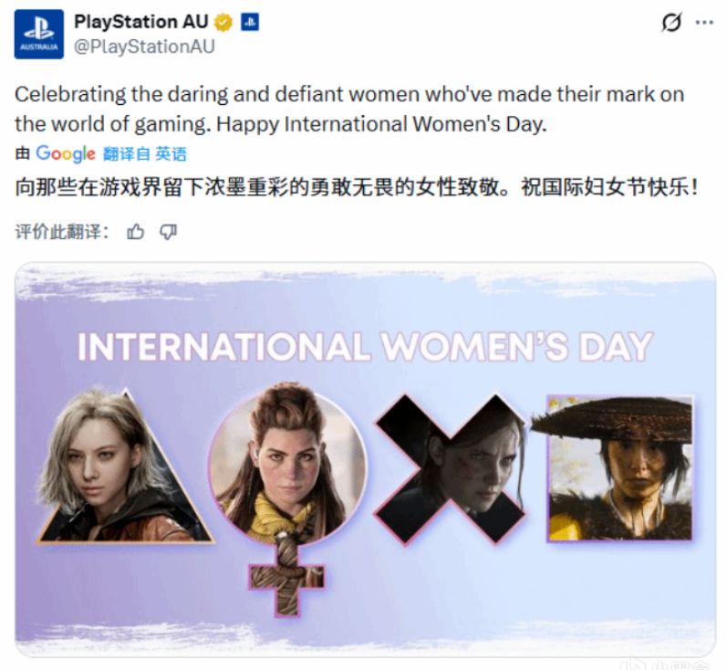Open the @PlayStationAU handle link
This screenshot has height=670, width=727.
point(144,47)
